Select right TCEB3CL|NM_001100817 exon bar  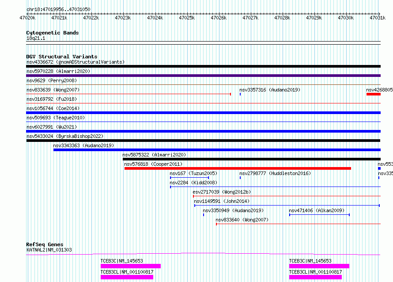(315, 277)
